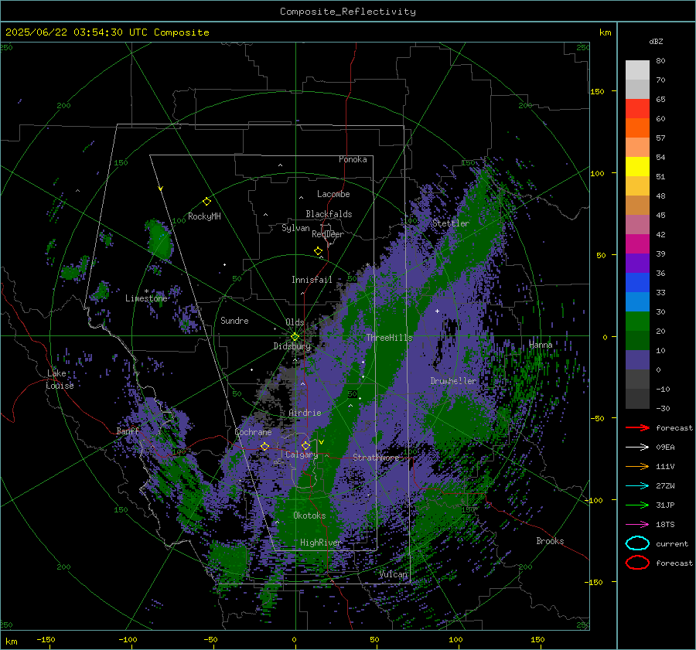Click the Lacombe label

[333, 194]
